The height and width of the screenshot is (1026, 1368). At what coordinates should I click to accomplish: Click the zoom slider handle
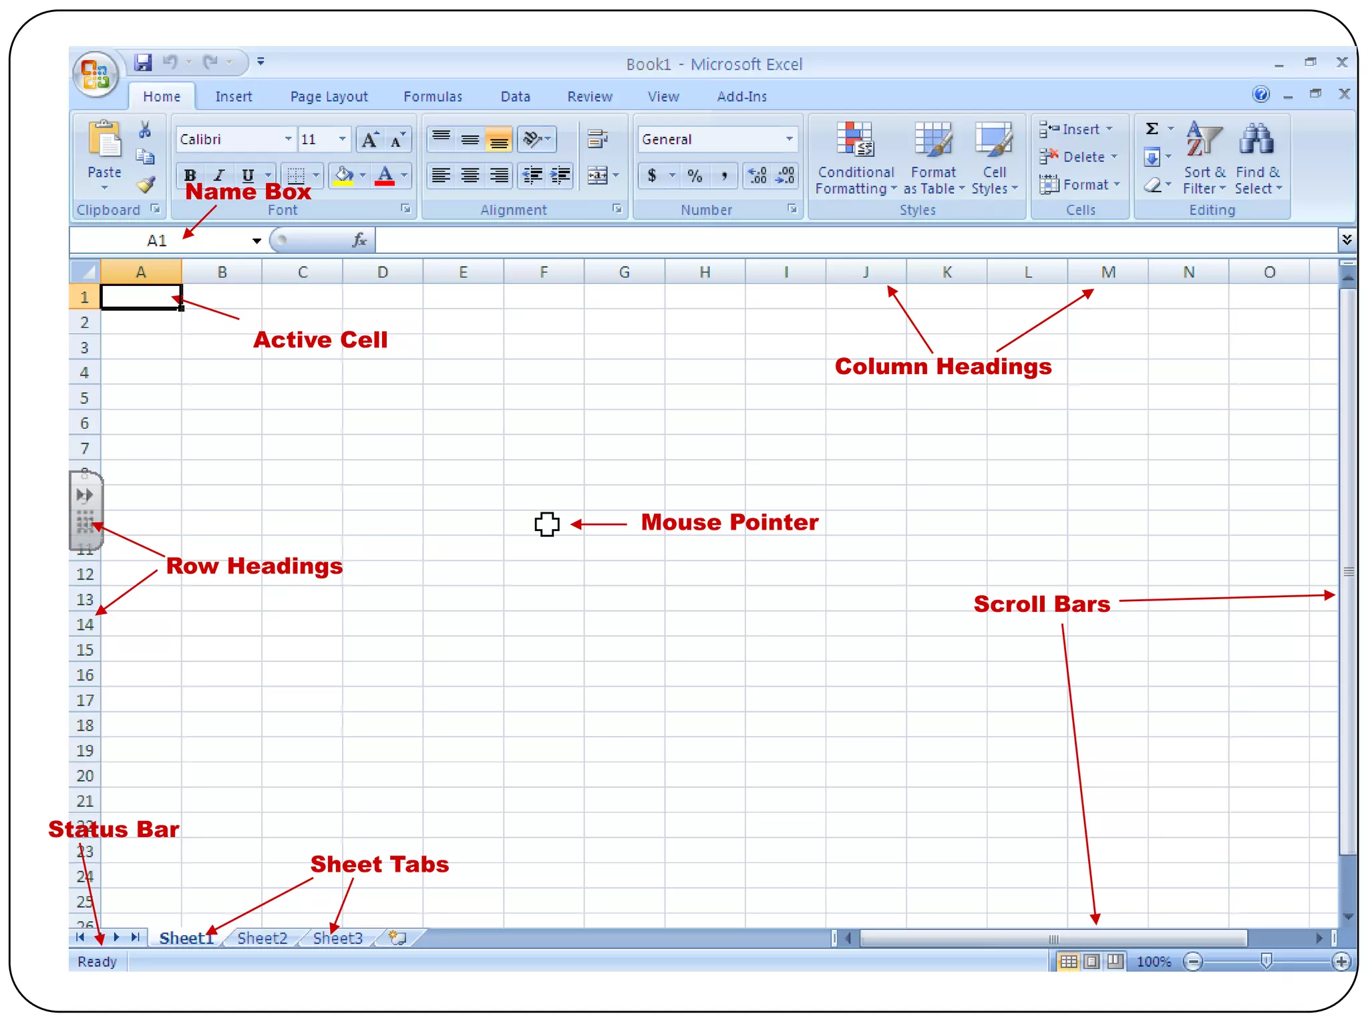(x=1266, y=961)
